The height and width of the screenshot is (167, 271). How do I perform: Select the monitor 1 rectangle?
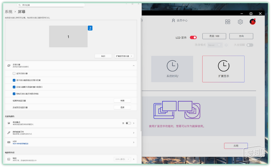(68, 37)
